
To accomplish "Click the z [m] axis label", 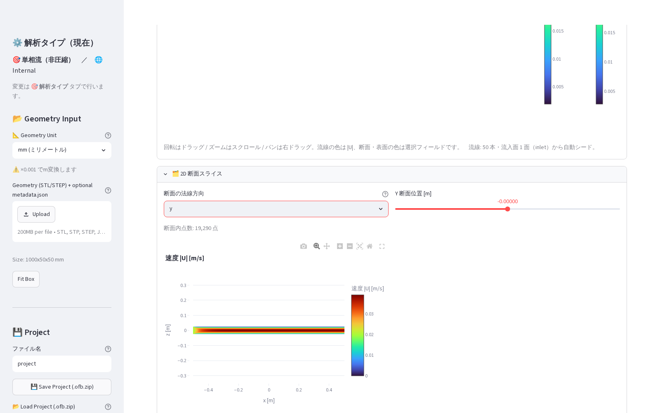I will point(168,330).
